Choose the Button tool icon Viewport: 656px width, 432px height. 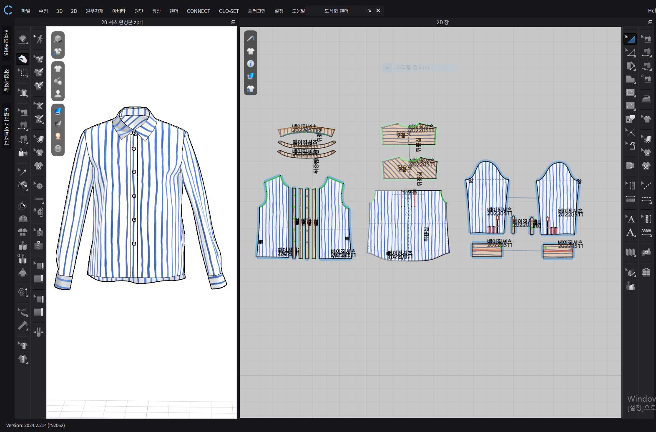[x=39, y=186]
